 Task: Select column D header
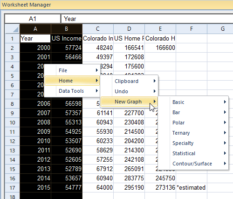pos(129,29)
